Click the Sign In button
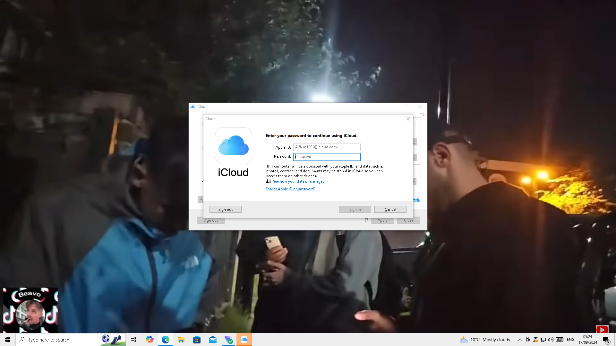 click(355, 210)
